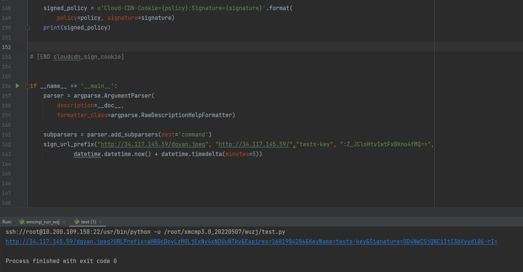Click the sign_url_prefix function call name

[x=69, y=144]
